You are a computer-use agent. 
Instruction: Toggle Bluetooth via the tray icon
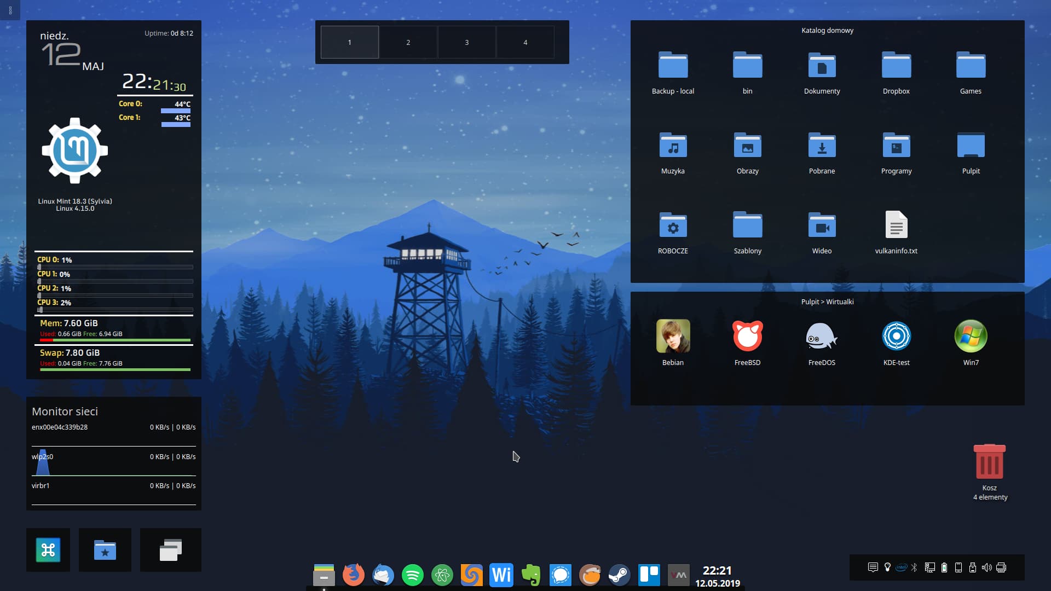click(x=914, y=567)
